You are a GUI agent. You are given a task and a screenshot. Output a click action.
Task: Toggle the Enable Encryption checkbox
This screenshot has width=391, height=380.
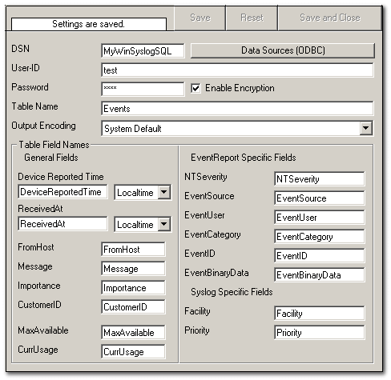195,88
